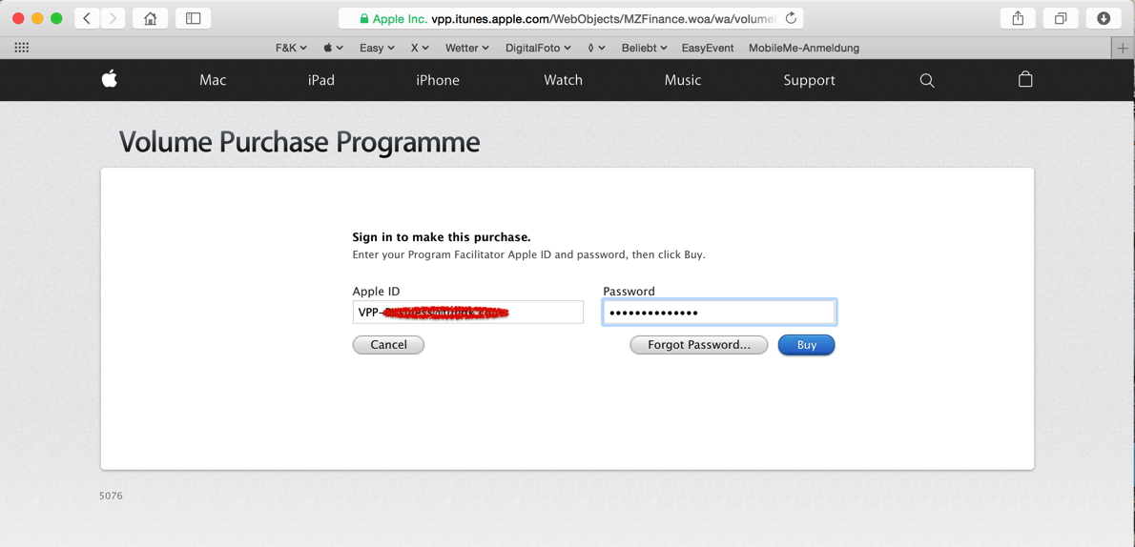Click the 5076 number in footer
This screenshot has width=1135, height=547.
pos(111,496)
